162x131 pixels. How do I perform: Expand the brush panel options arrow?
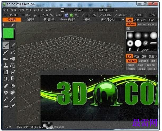pos(156,20)
